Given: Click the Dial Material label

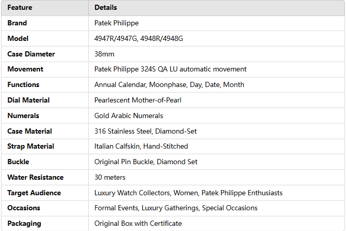Looking at the screenshot, I should pos(29,100).
